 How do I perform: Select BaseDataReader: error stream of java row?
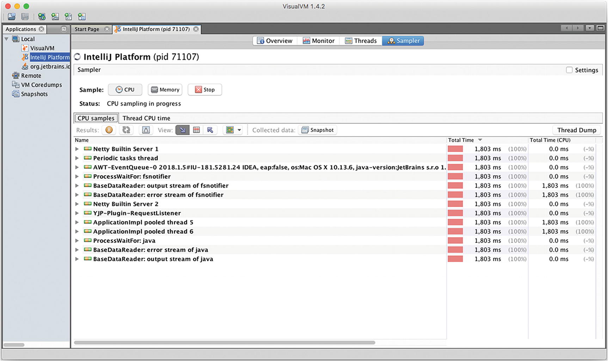pos(334,250)
